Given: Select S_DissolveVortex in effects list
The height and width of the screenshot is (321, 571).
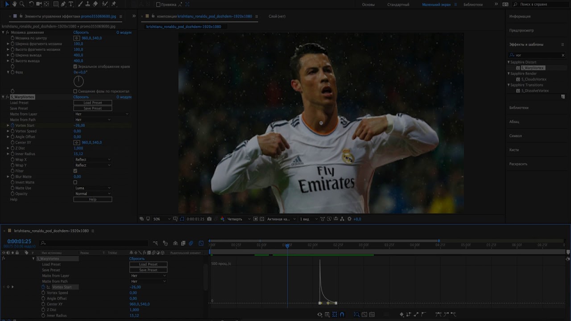Looking at the screenshot, I should pos(535,91).
